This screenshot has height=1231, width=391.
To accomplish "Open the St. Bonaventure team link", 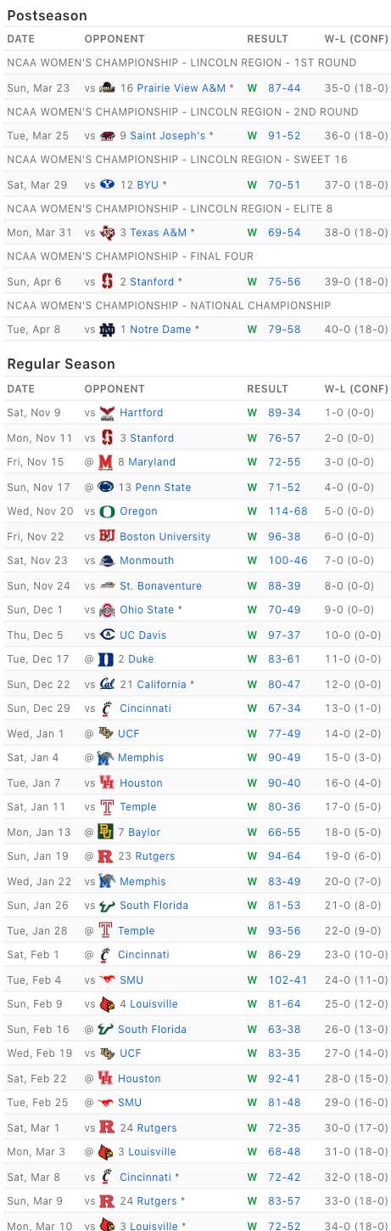I will click(160, 586).
